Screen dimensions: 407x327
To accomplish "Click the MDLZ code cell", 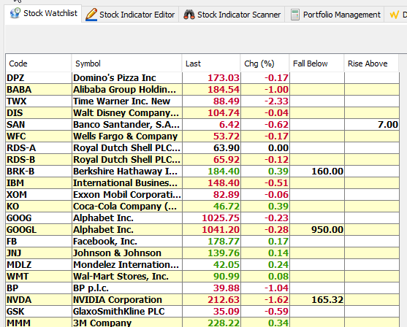I will click(39, 264).
